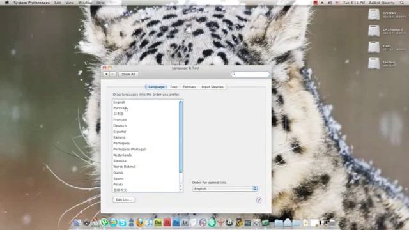Open the bottom desktop drive icon
The height and width of the screenshot is (230, 409).
coord(374,64)
